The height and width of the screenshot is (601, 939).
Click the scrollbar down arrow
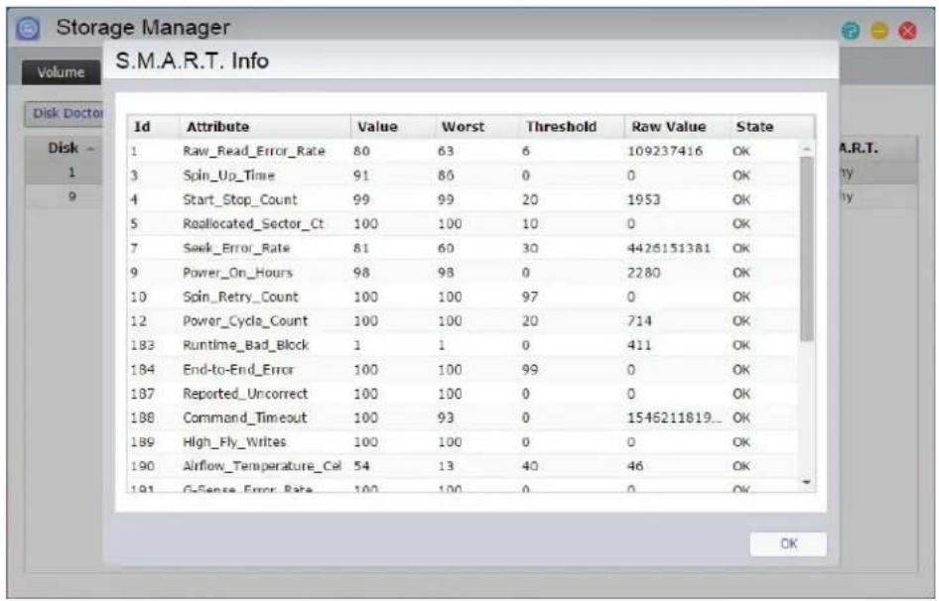pyautogui.click(x=807, y=482)
